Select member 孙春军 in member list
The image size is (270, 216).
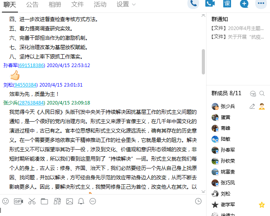coord(228,150)
